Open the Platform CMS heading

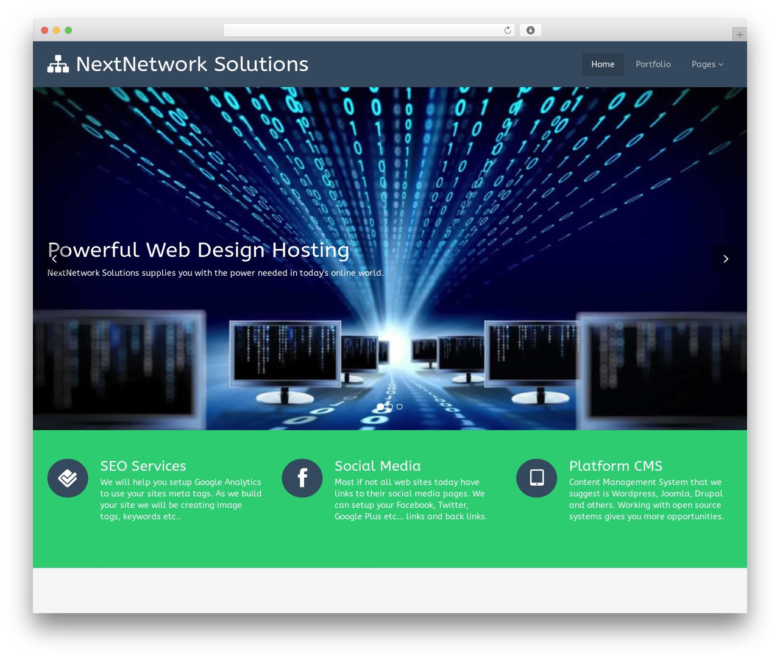[615, 466]
